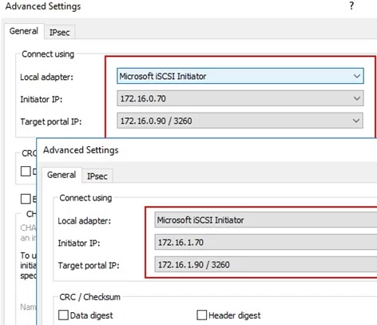
Task: Click Initiator IP label in front window
Action: coord(79,243)
